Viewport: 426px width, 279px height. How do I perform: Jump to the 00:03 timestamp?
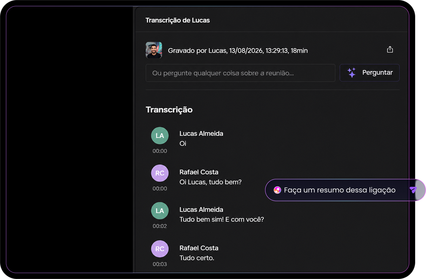click(x=160, y=264)
